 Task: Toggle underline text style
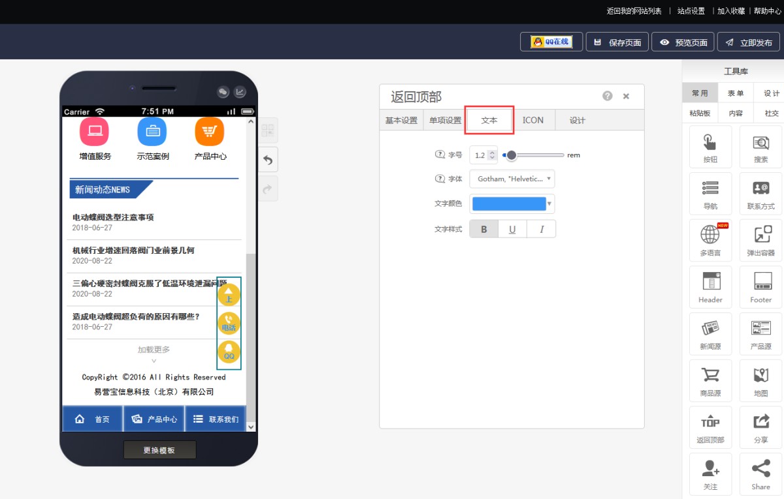[x=513, y=229]
